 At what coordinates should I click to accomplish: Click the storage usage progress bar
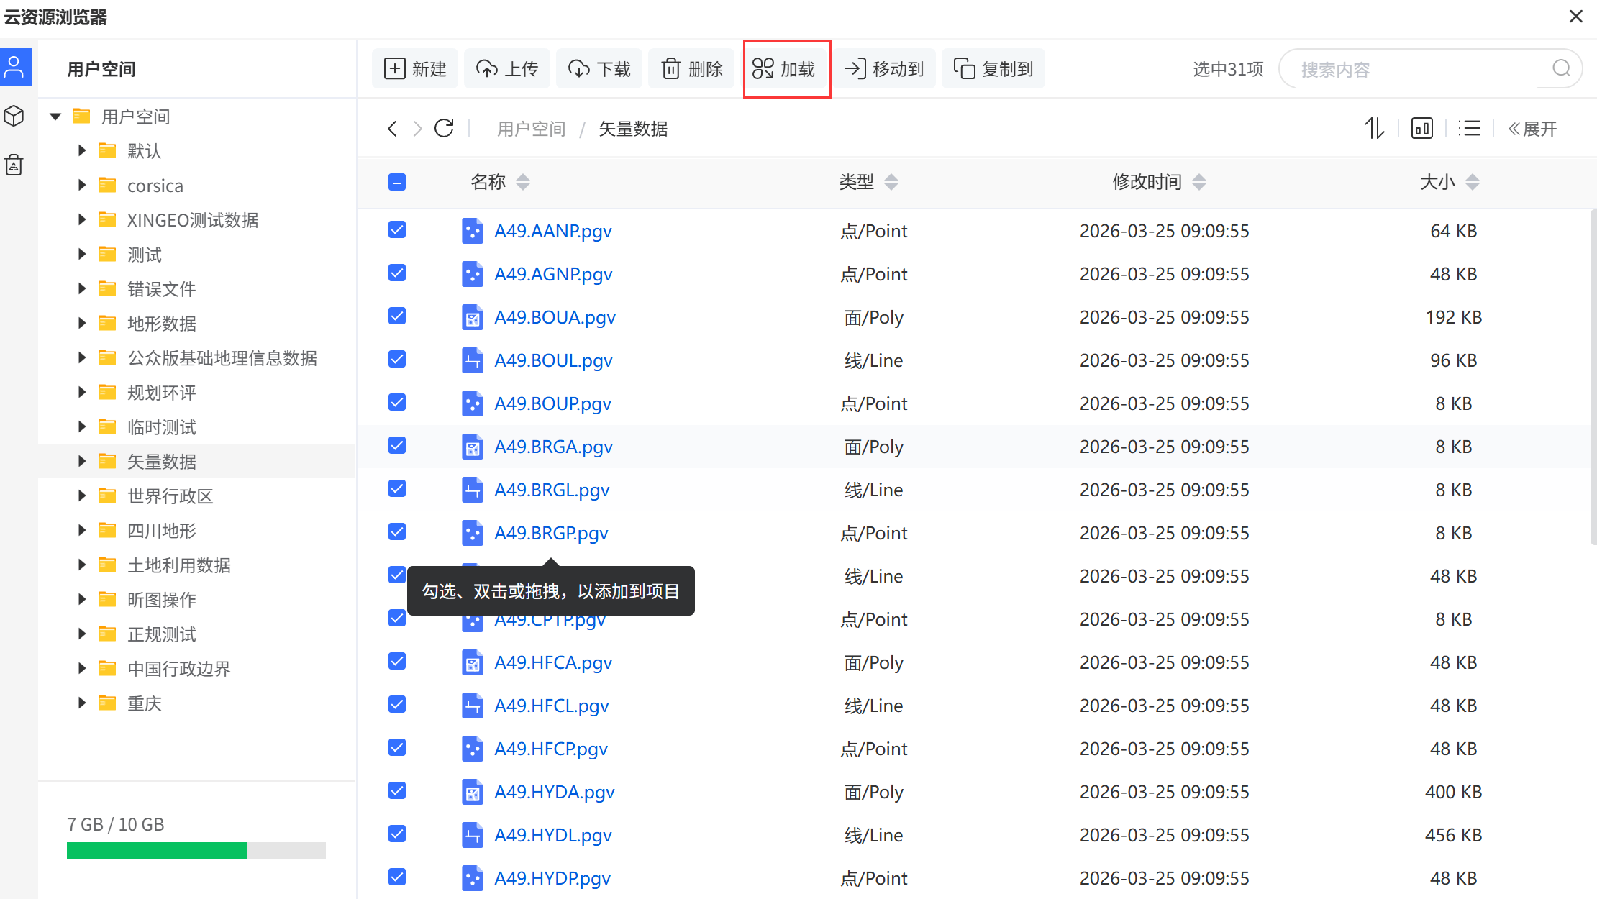pos(196,851)
